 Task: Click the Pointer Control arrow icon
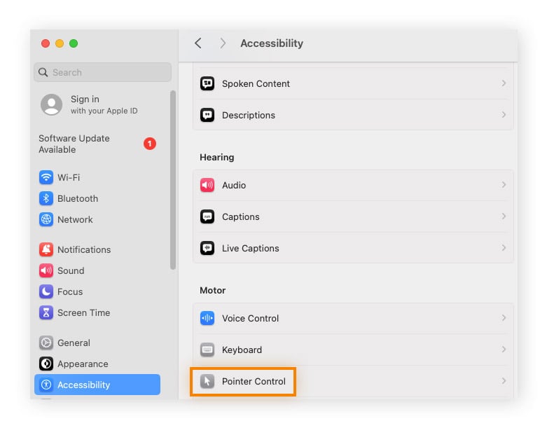pyautogui.click(x=207, y=381)
